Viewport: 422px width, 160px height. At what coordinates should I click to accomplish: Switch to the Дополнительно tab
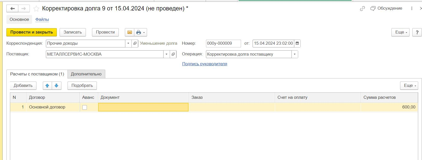click(86, 74)
